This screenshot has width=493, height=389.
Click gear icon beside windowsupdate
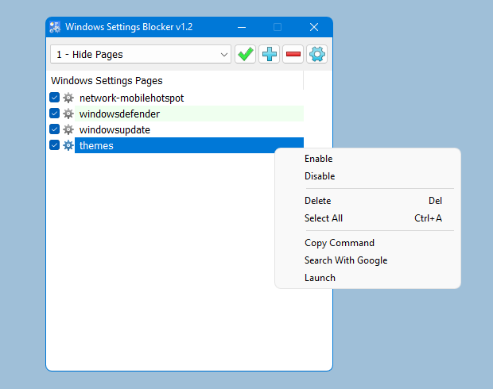point(68,129)
